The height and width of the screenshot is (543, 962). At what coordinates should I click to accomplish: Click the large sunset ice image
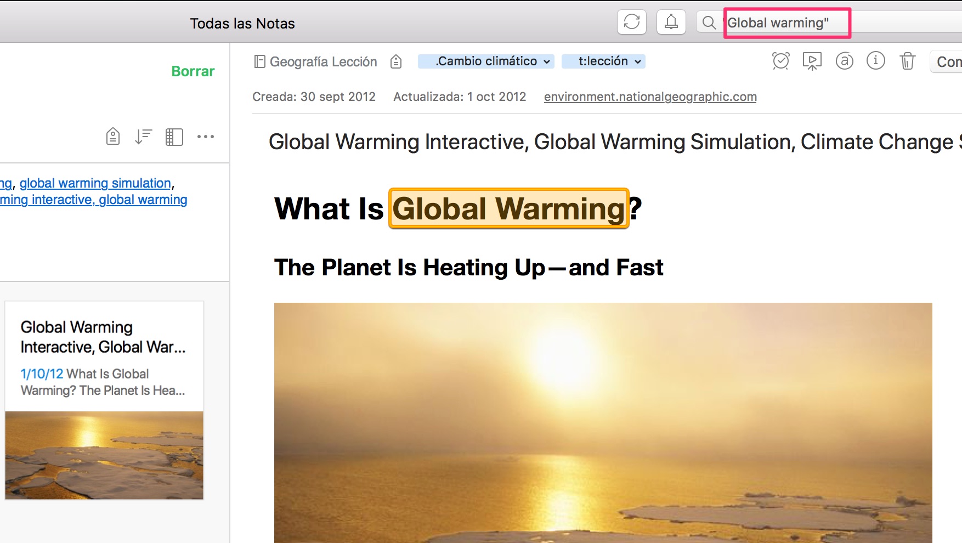(x=603, y=423)
